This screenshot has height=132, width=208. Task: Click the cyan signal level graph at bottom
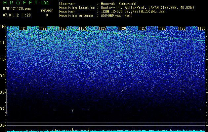click(x=106, y=131)
